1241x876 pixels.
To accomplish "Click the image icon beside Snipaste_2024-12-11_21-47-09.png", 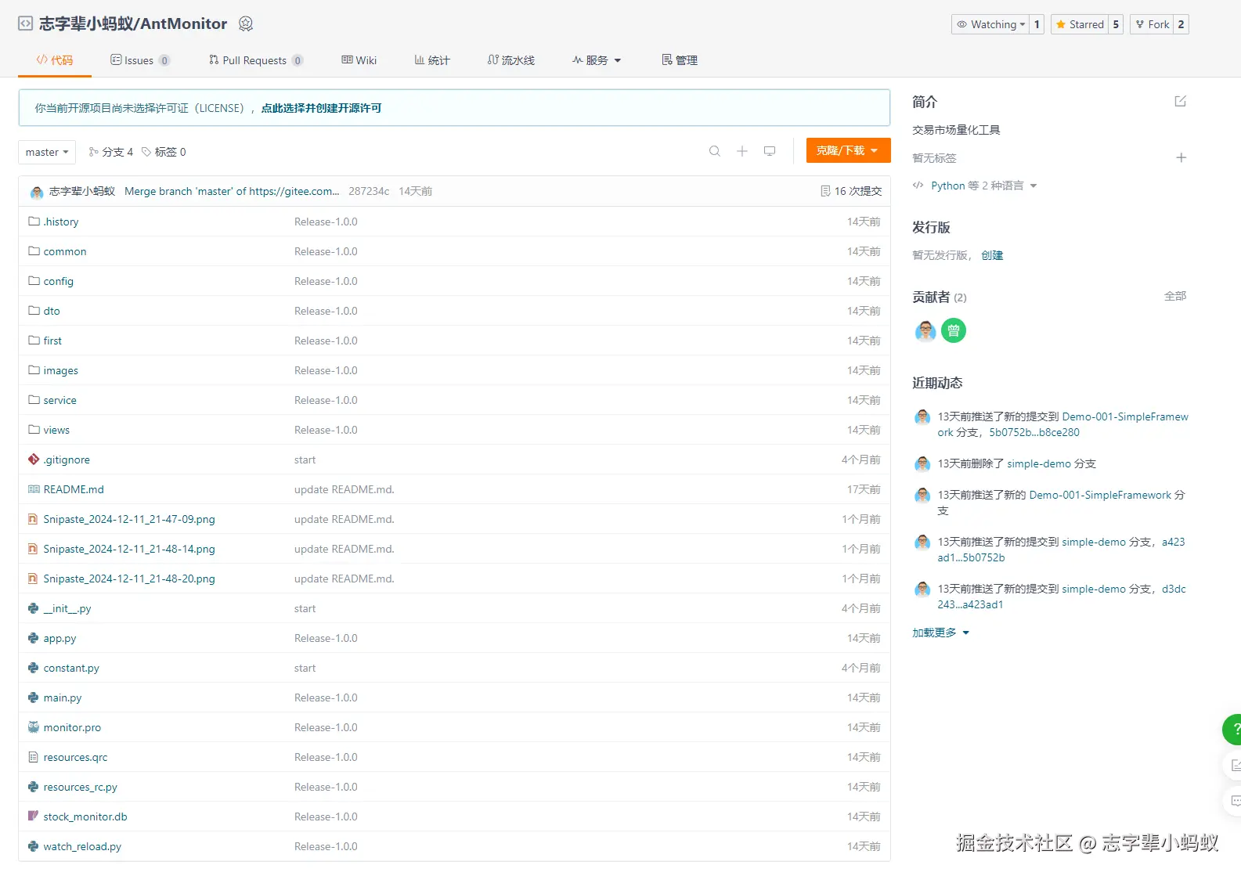I will click(33, 519).
